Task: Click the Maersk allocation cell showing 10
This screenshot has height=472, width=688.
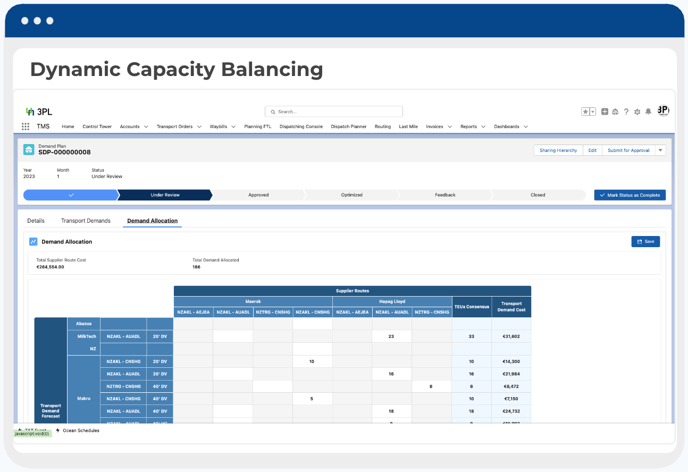Action: [312, 361]
